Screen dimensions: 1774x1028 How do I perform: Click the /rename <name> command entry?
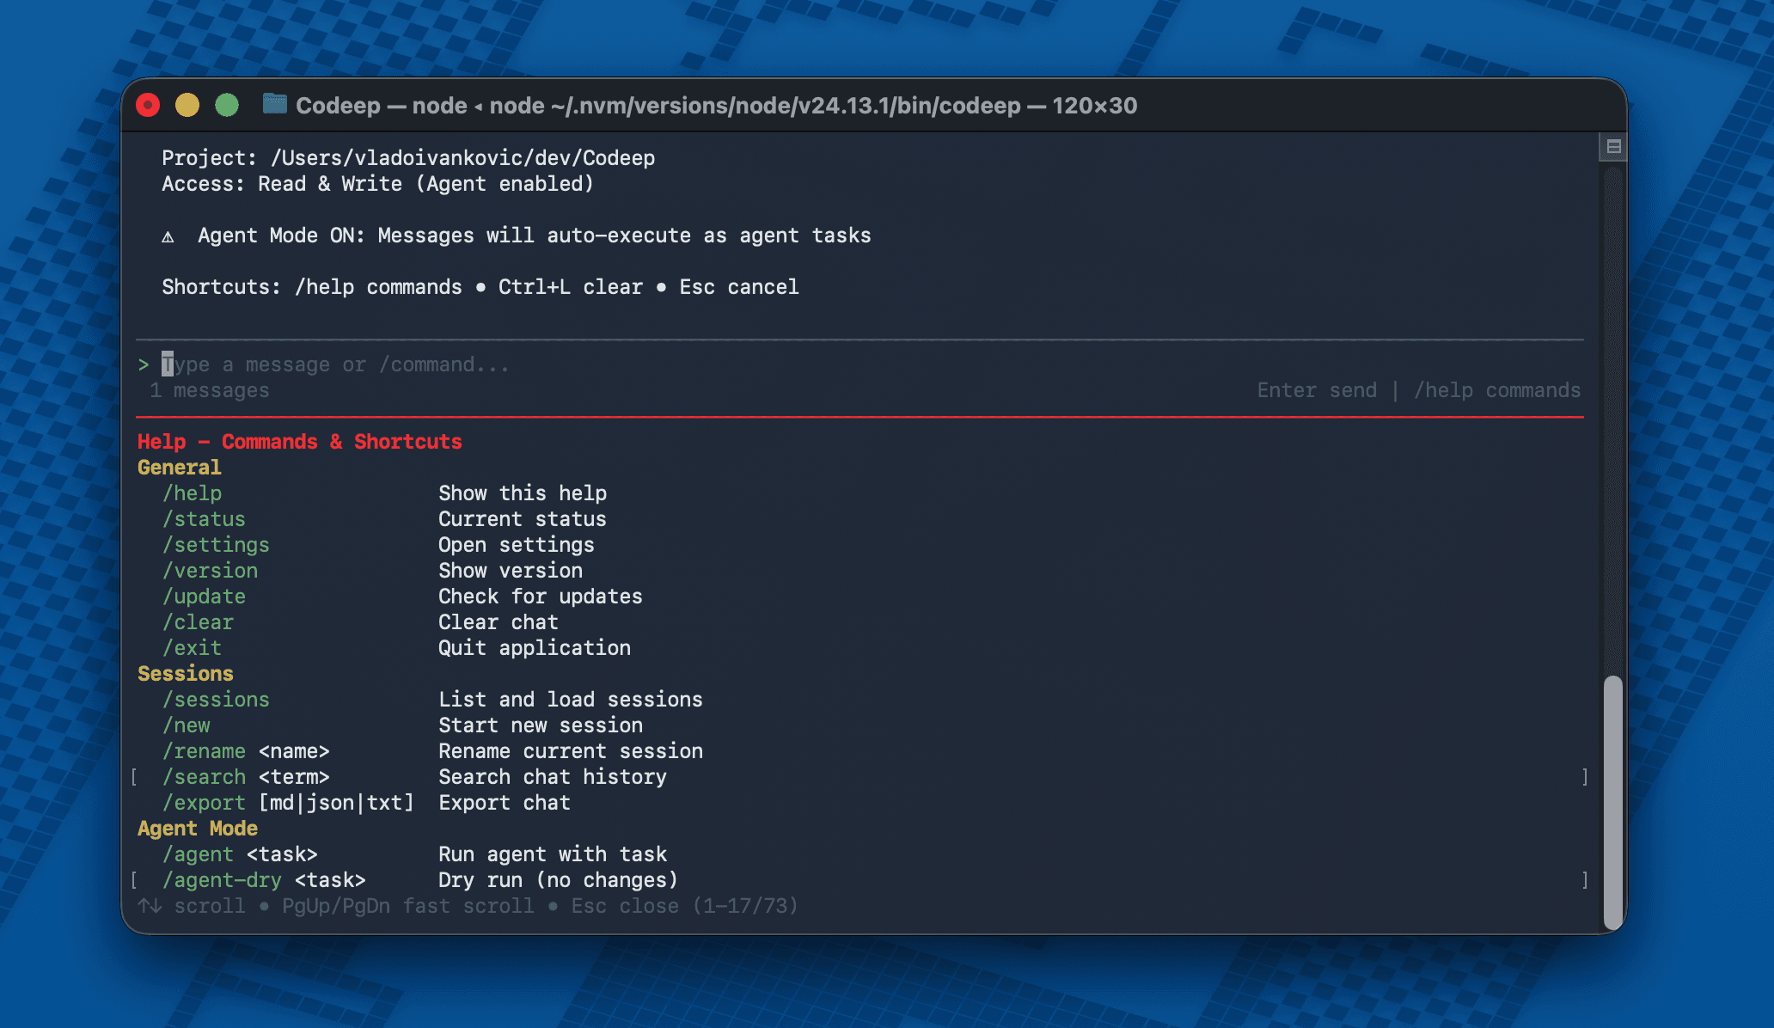[x=246, y=750]
